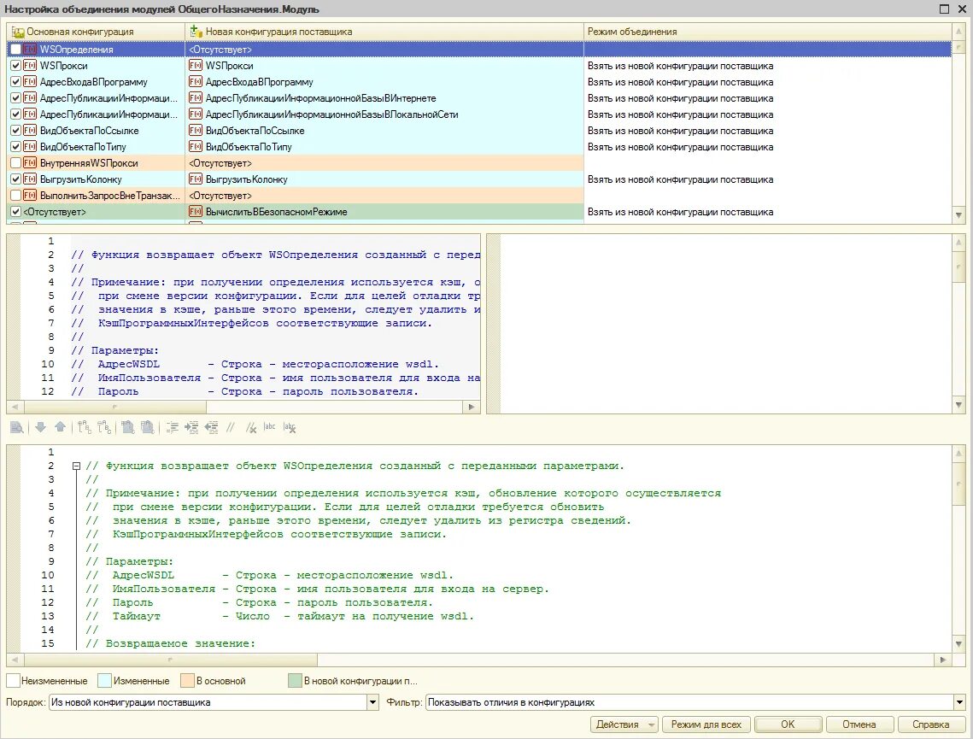Click the collapse all groups toolbar icon
This screenshot has width=973, height=739.
tap(148, 427)
